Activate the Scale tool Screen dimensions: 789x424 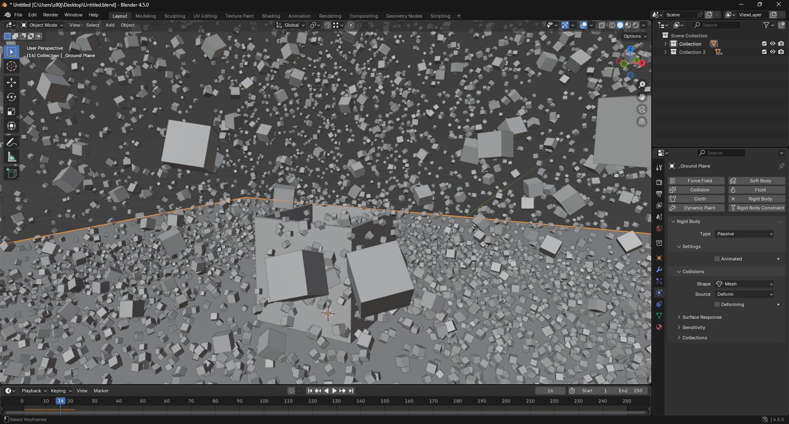[x=12, y=111]
